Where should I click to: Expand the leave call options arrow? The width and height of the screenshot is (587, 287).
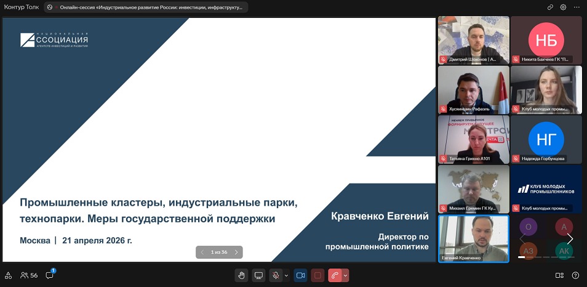point(346,275)
